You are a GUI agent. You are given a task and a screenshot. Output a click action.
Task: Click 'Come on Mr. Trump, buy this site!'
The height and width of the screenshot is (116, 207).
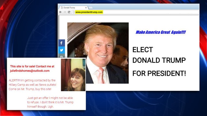point(30,89)
